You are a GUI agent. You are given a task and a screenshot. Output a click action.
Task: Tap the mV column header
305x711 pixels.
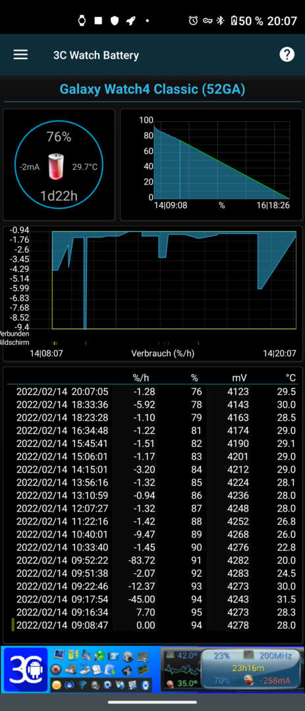pos(238,377)
